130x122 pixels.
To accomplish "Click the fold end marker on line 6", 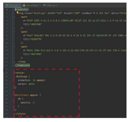I will [x=14, y=28].
